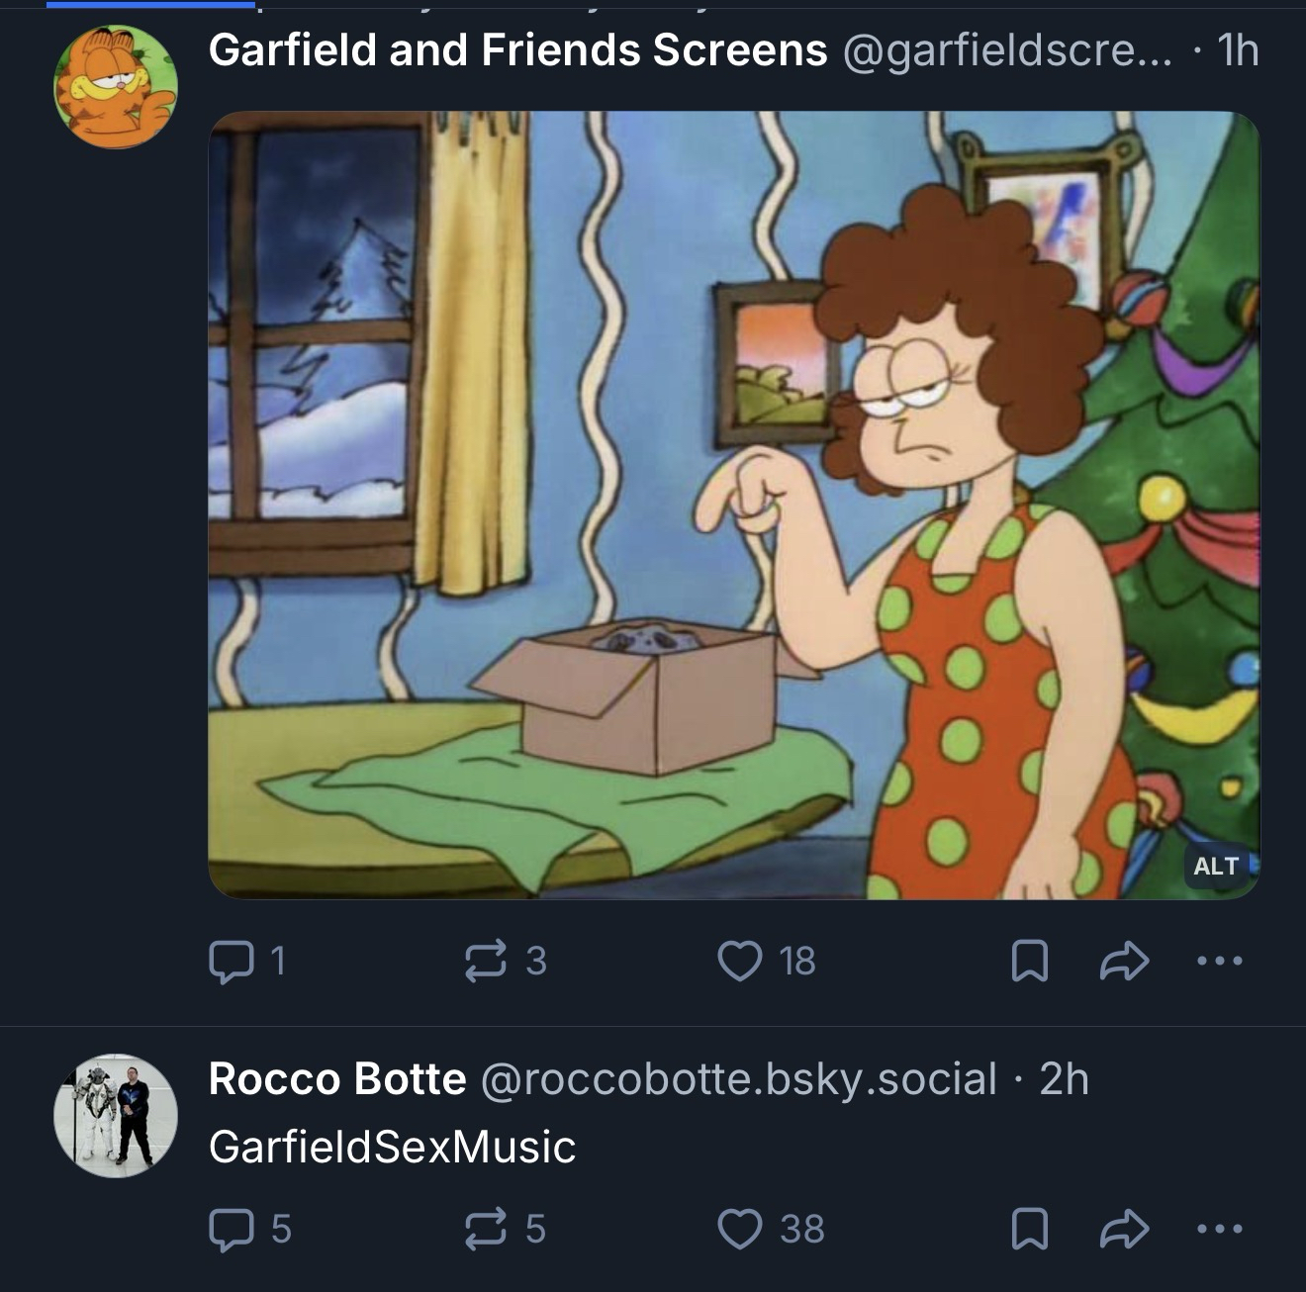The image size is (1306, 1292).
Task: Reply to the Garfield and Friends Screens post
Action: coord(231,961)
